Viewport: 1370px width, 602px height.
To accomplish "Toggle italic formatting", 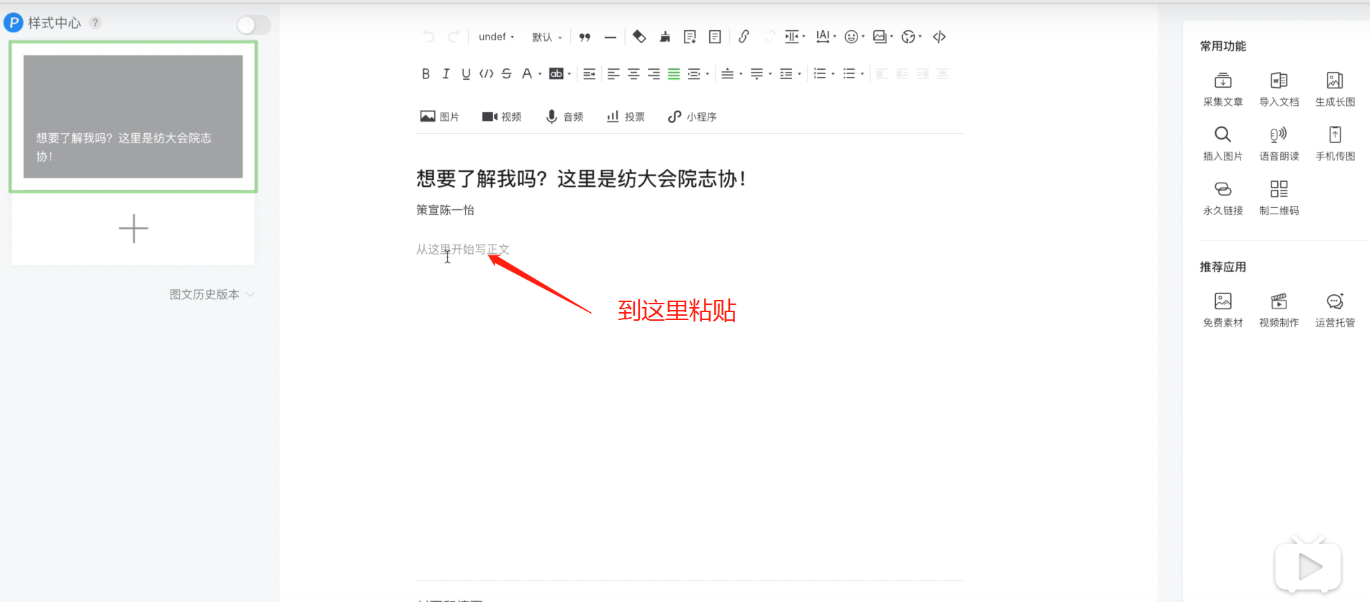I will coord(446,74).
